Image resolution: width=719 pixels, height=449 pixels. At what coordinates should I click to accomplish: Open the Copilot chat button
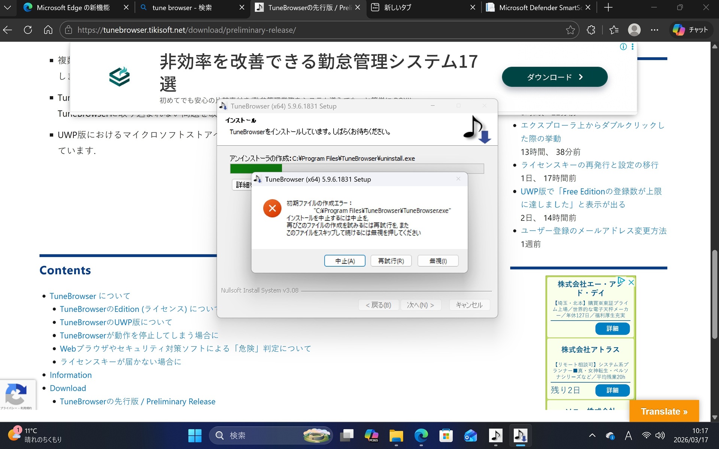(690, 30)
